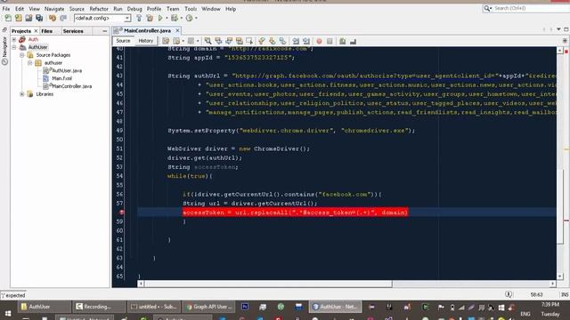This screenshot has width=570, height=320.
Task: Stop macro recording with square icon
Action: [330, 41]
